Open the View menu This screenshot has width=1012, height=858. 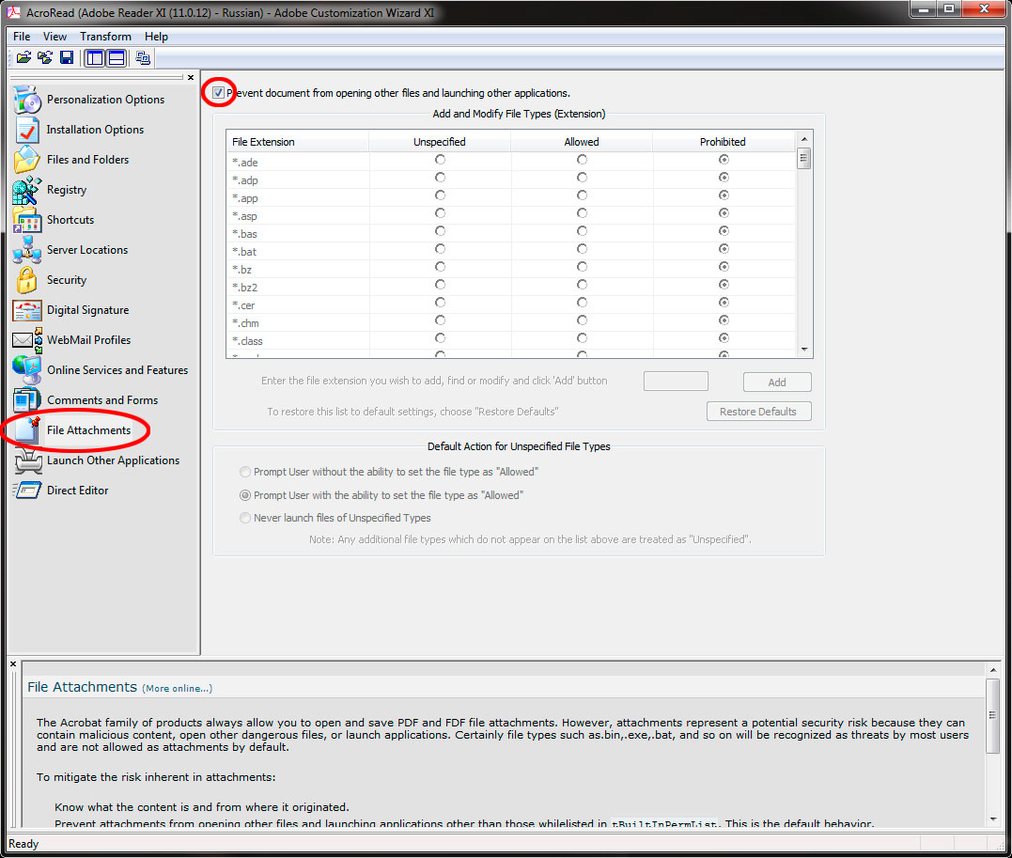[54, 36]
